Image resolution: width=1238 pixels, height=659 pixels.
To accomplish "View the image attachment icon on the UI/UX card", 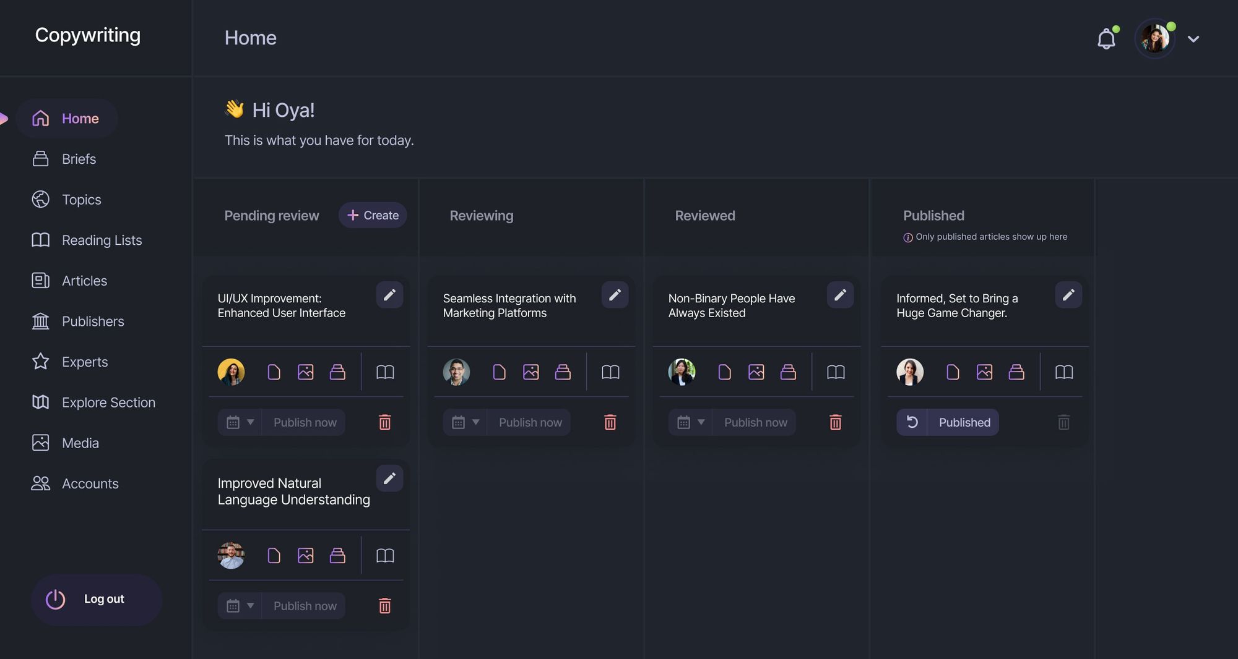I will pyautogui.click(x=305, y=372).
